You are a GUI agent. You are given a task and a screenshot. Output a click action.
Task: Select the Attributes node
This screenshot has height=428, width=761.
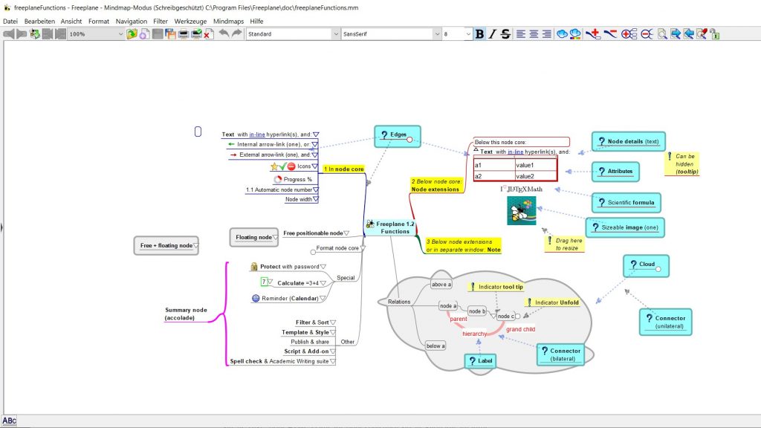tap(615, 172)
